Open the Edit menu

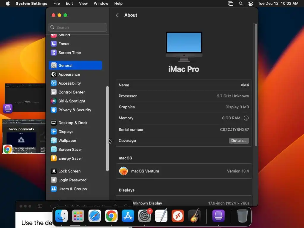(69, 4)
